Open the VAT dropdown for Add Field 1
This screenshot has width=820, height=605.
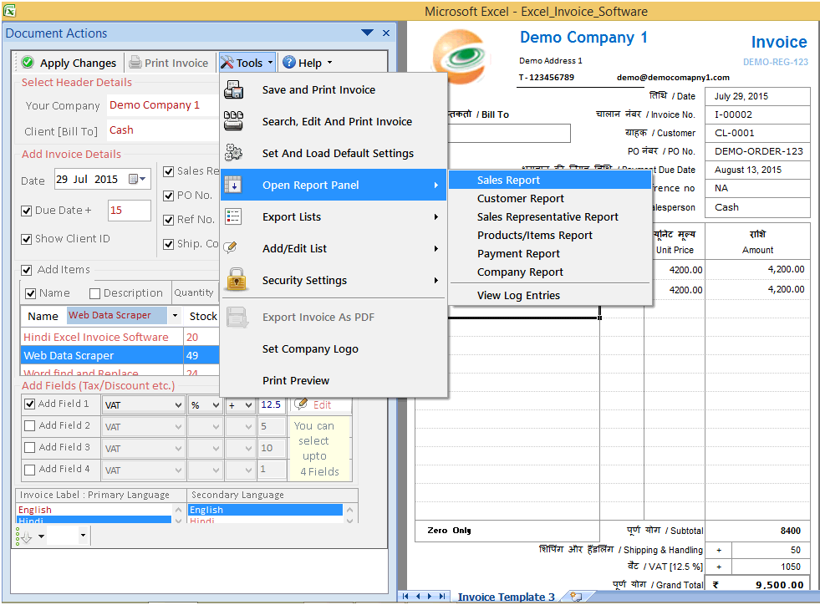(179, 404)
